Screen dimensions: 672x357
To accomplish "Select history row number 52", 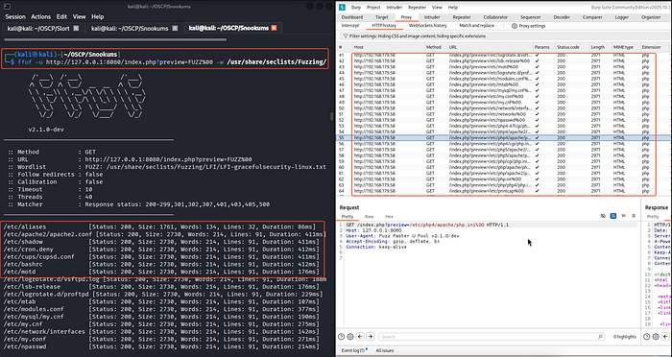I will point(504,120).
